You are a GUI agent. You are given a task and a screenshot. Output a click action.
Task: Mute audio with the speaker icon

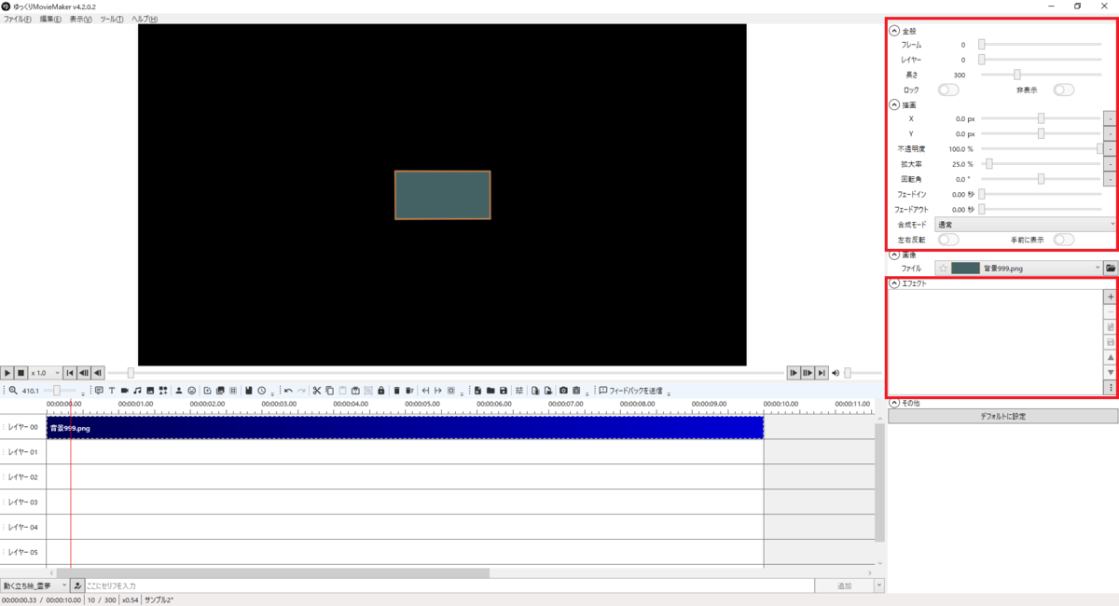[836, 372]
